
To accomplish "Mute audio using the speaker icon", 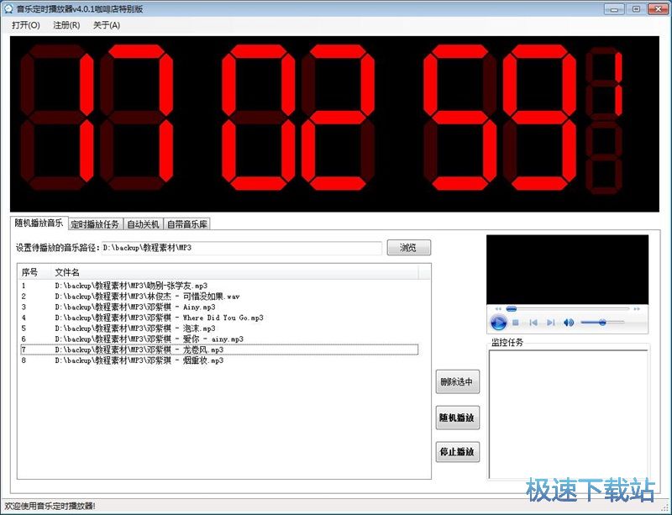I will click(x=569, y=321).
